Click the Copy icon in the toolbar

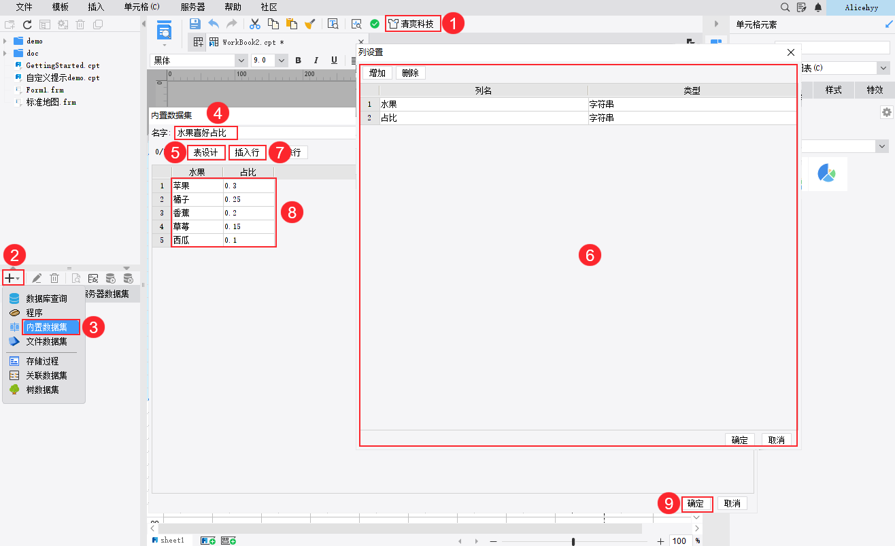[273, 24]
